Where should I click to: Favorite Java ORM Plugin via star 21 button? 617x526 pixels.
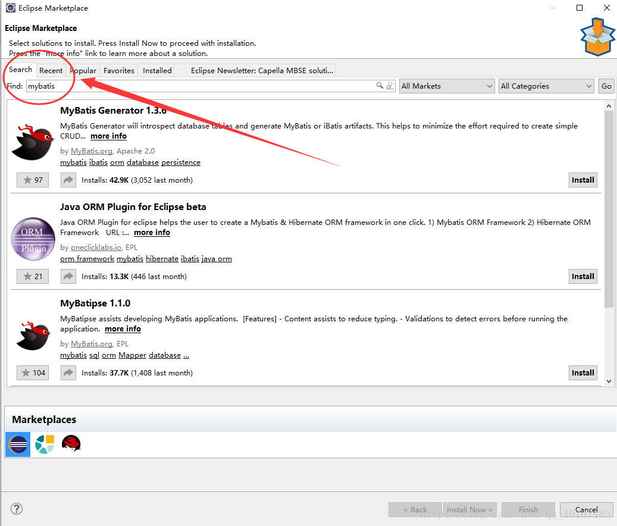pos(33,276)
